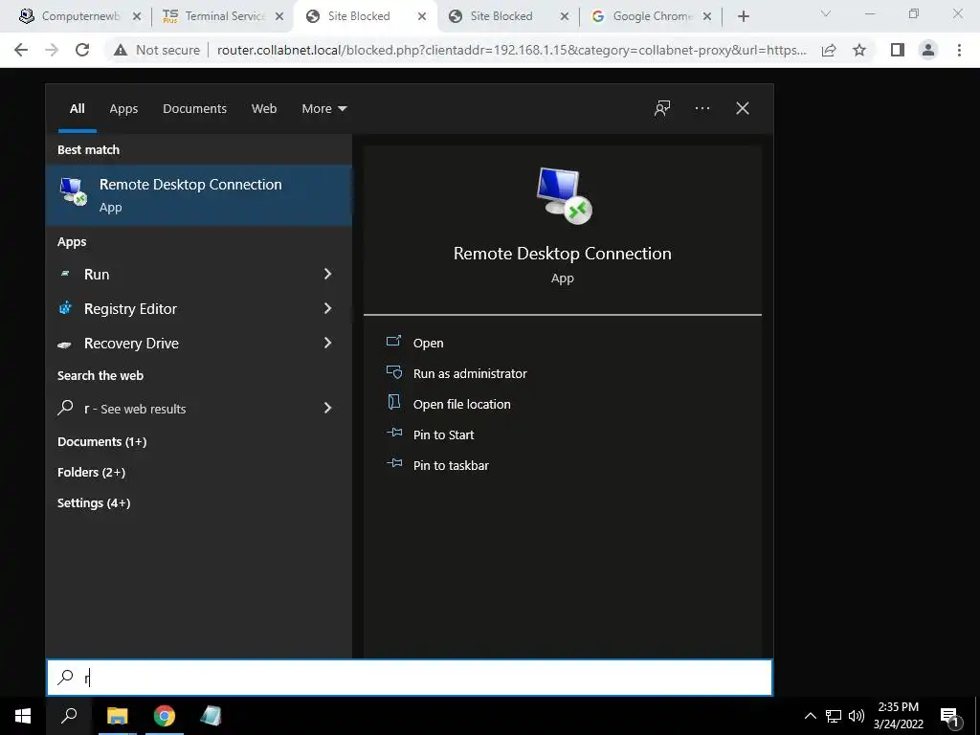Click the search feedback icon
The width and height of the screenshot is (980, 735).
[x=662, y=109]
